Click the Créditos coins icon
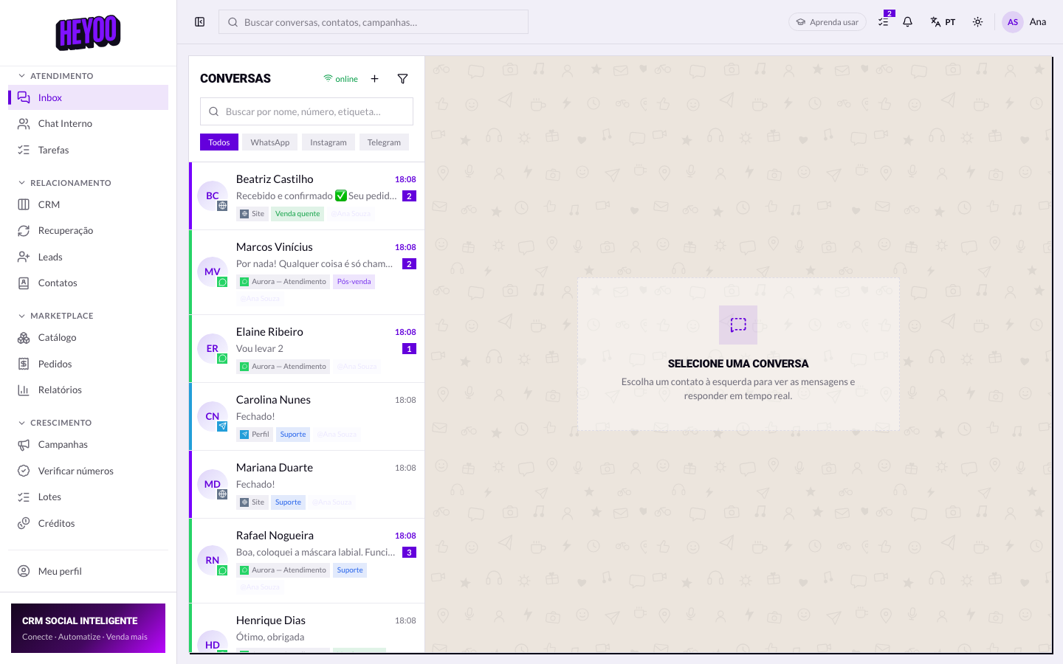This screenshot has height=664, width=1063. 24,523
